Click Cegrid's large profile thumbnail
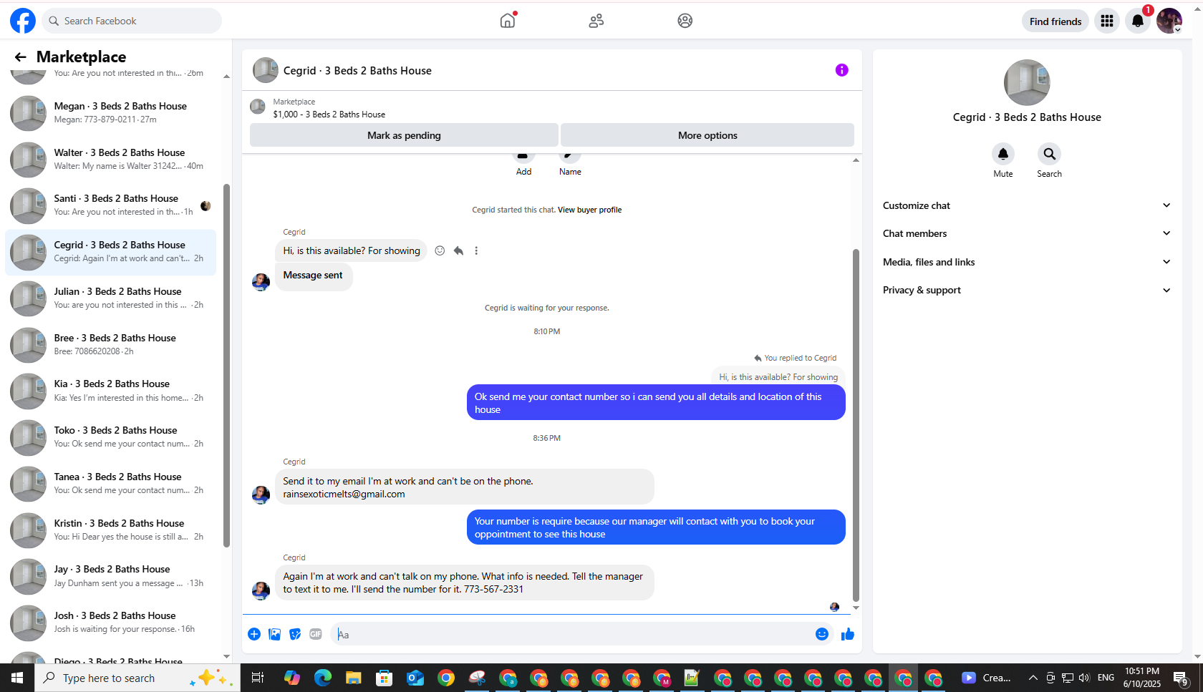Screen dimensions: 1203x692 [x=1027, y=82]
